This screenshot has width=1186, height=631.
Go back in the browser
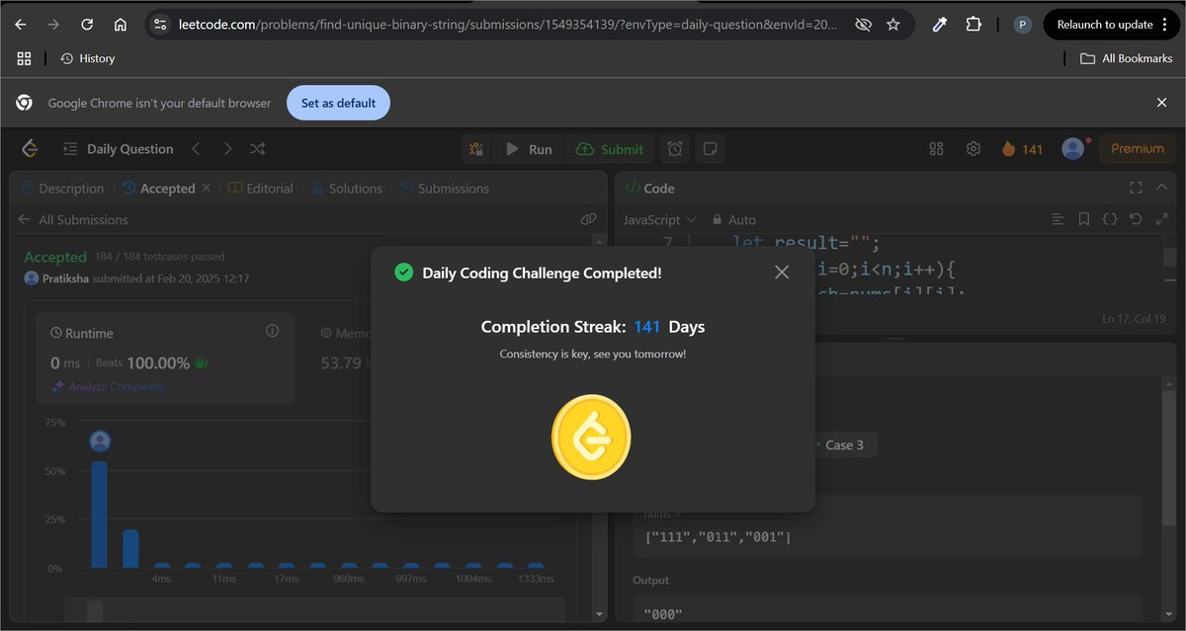tap(22, 25)
